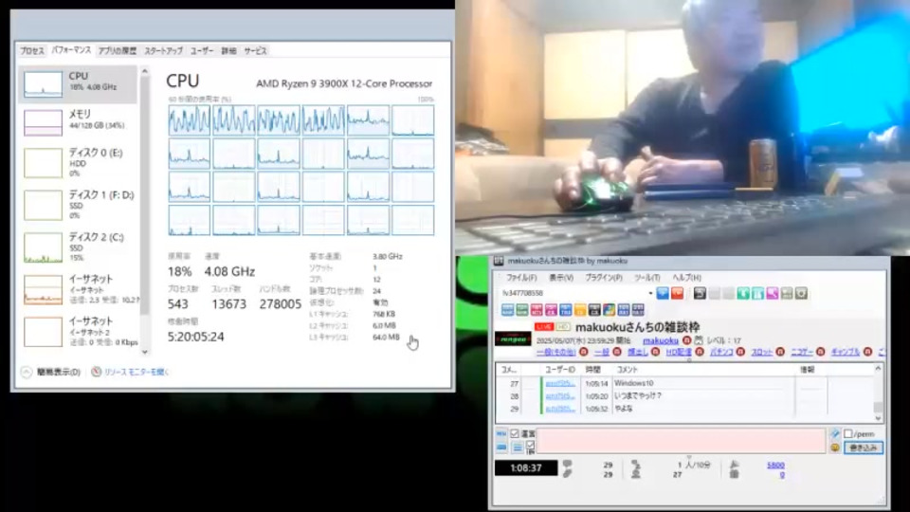Click the Task Manager sidebar scroll-up arrow
Viewport: 910px width, 512px height.
click(x=144, y=71)
